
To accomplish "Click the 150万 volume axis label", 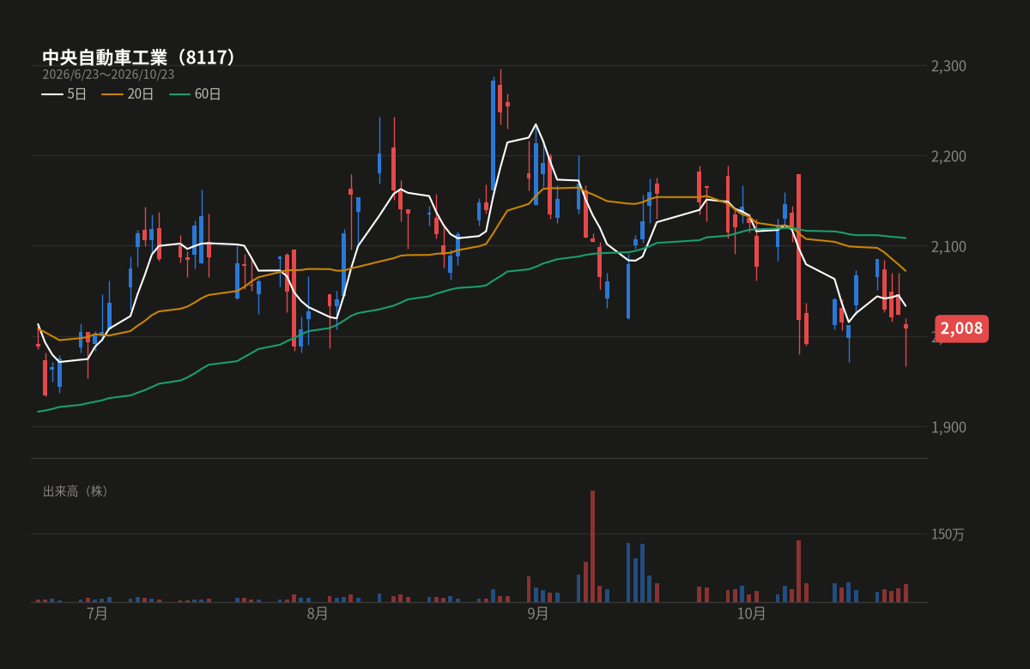I will pyautogui.click(x=948, y=534).
